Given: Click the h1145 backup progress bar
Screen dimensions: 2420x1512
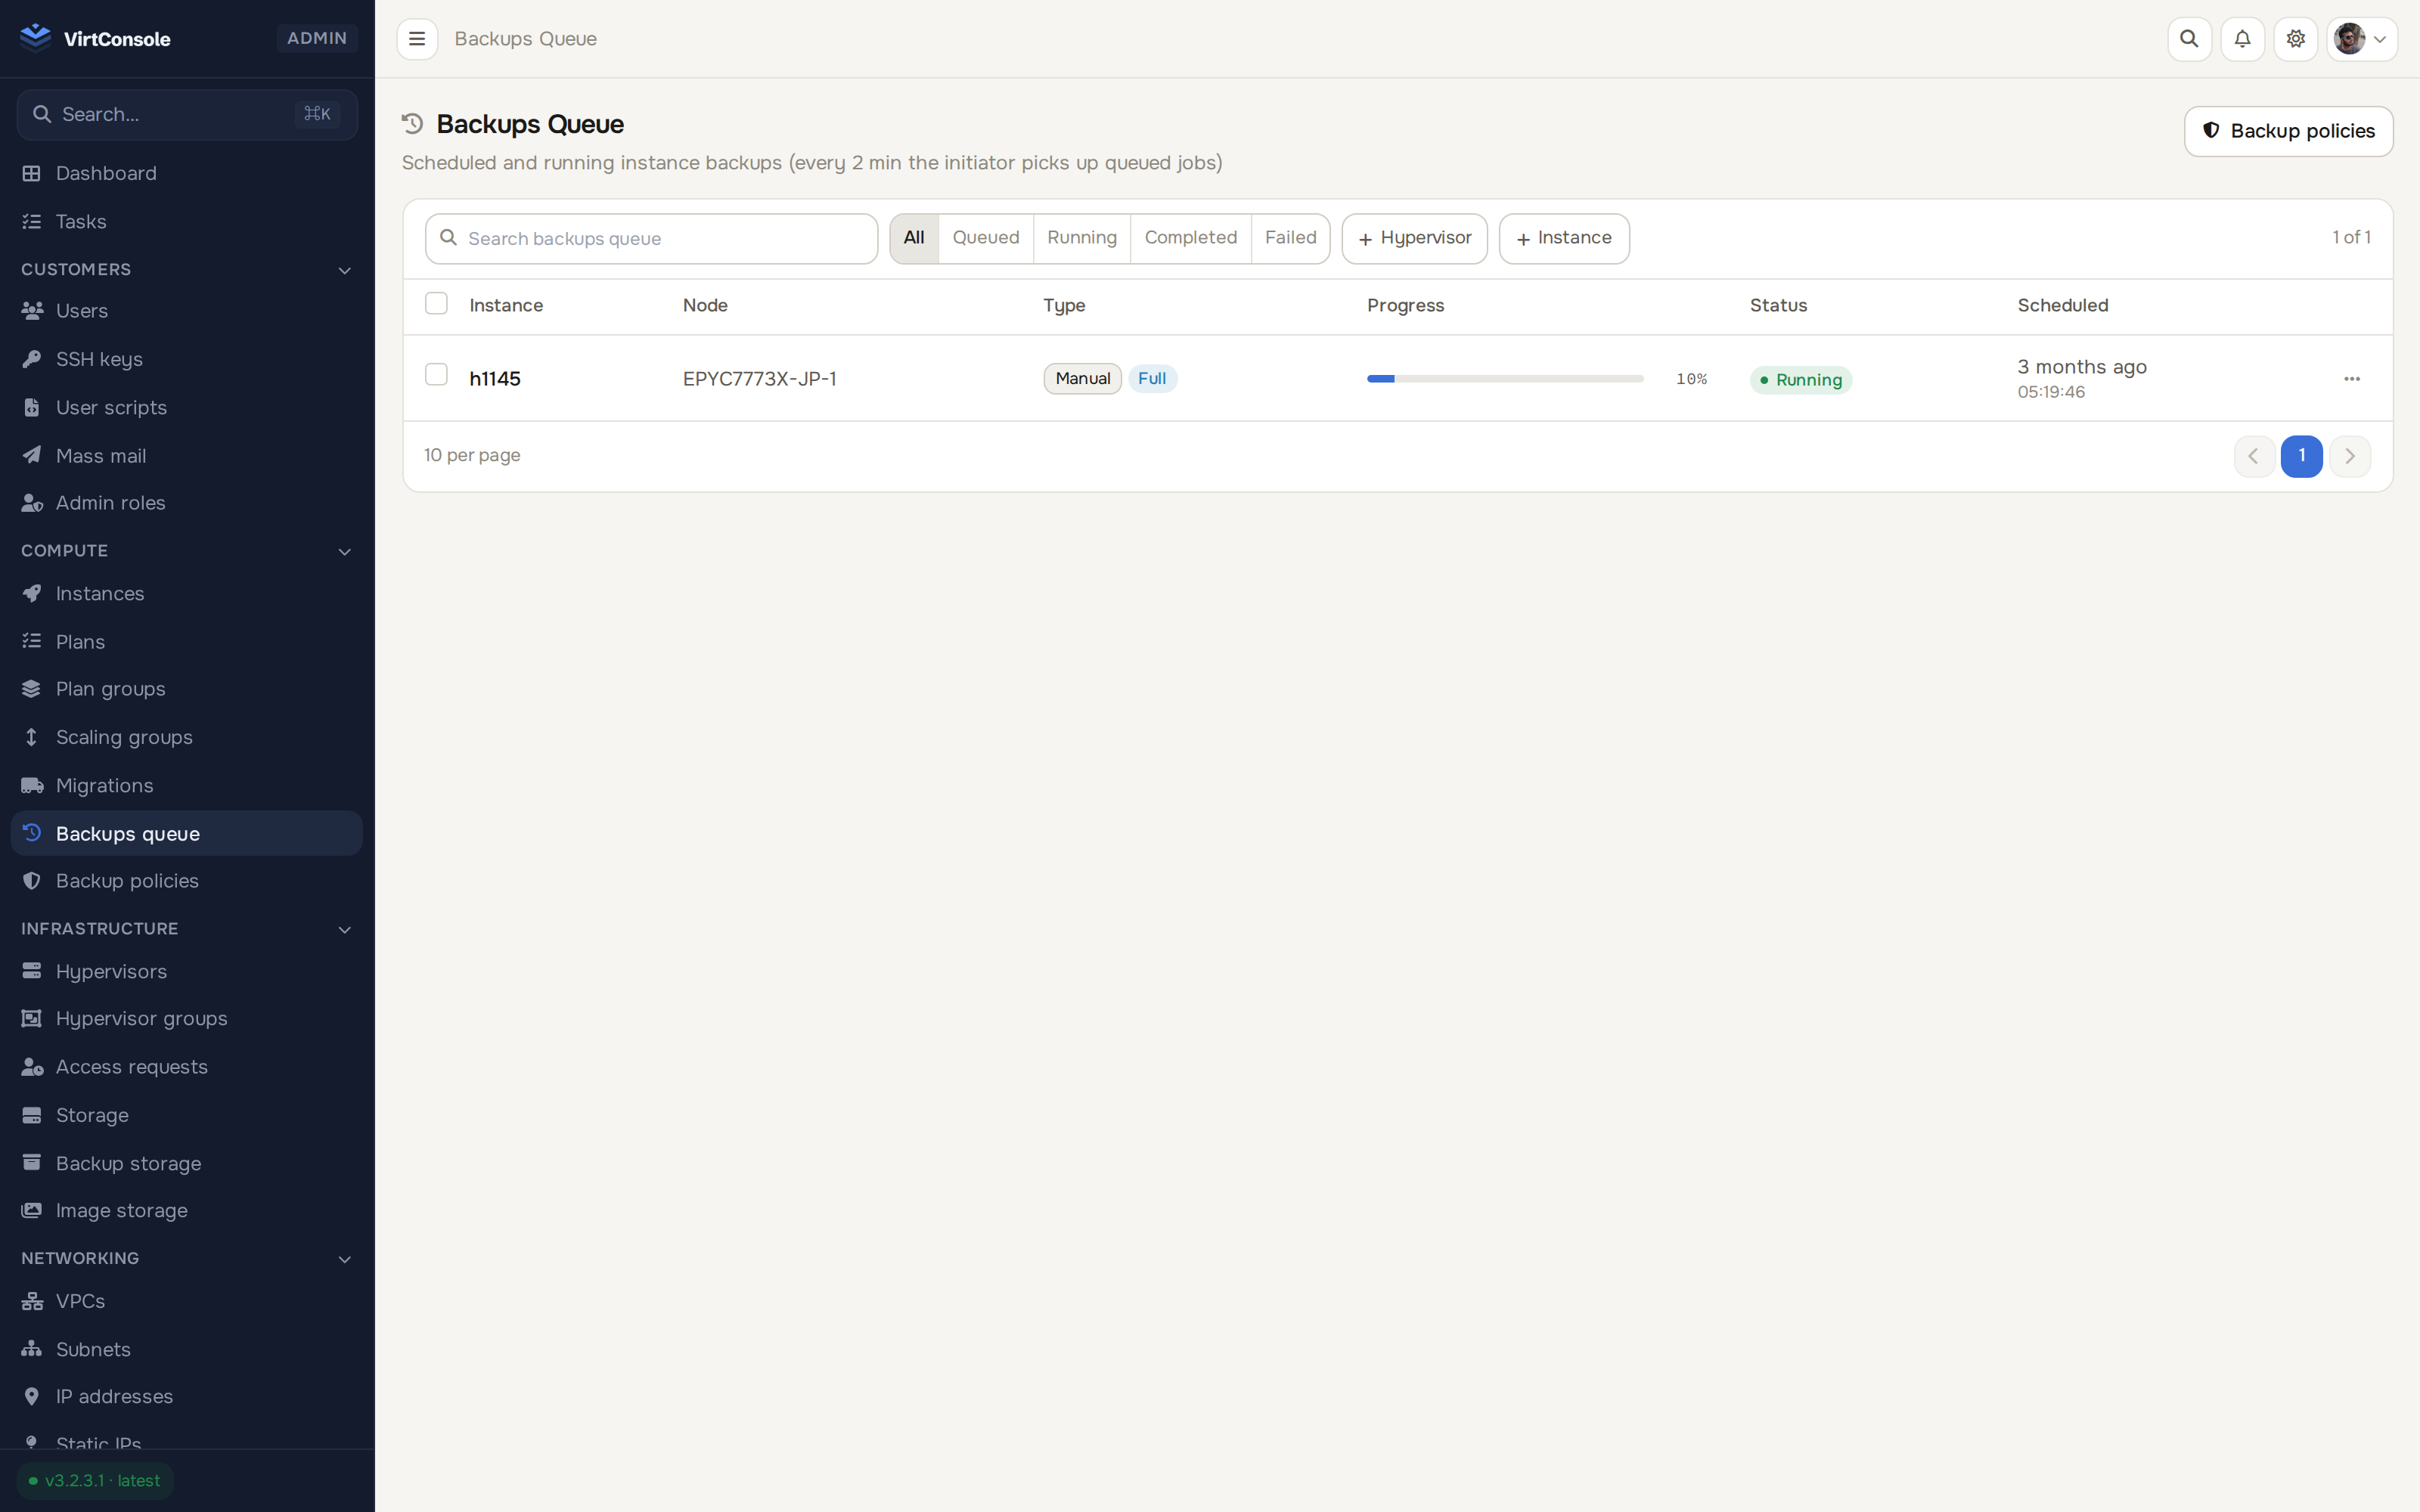Looking at the screenshot, I should pyautogui.click(x=1505, y=379).
